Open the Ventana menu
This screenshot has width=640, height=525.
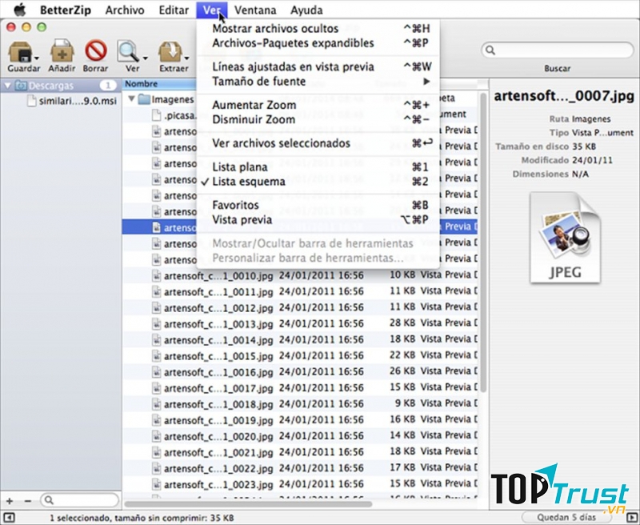click(255, 10)
